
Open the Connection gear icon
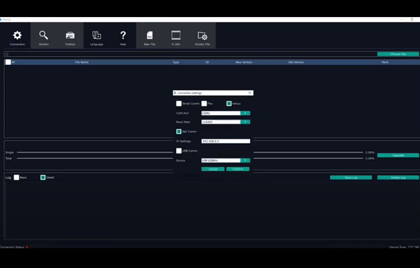click(x=17, y=36)
